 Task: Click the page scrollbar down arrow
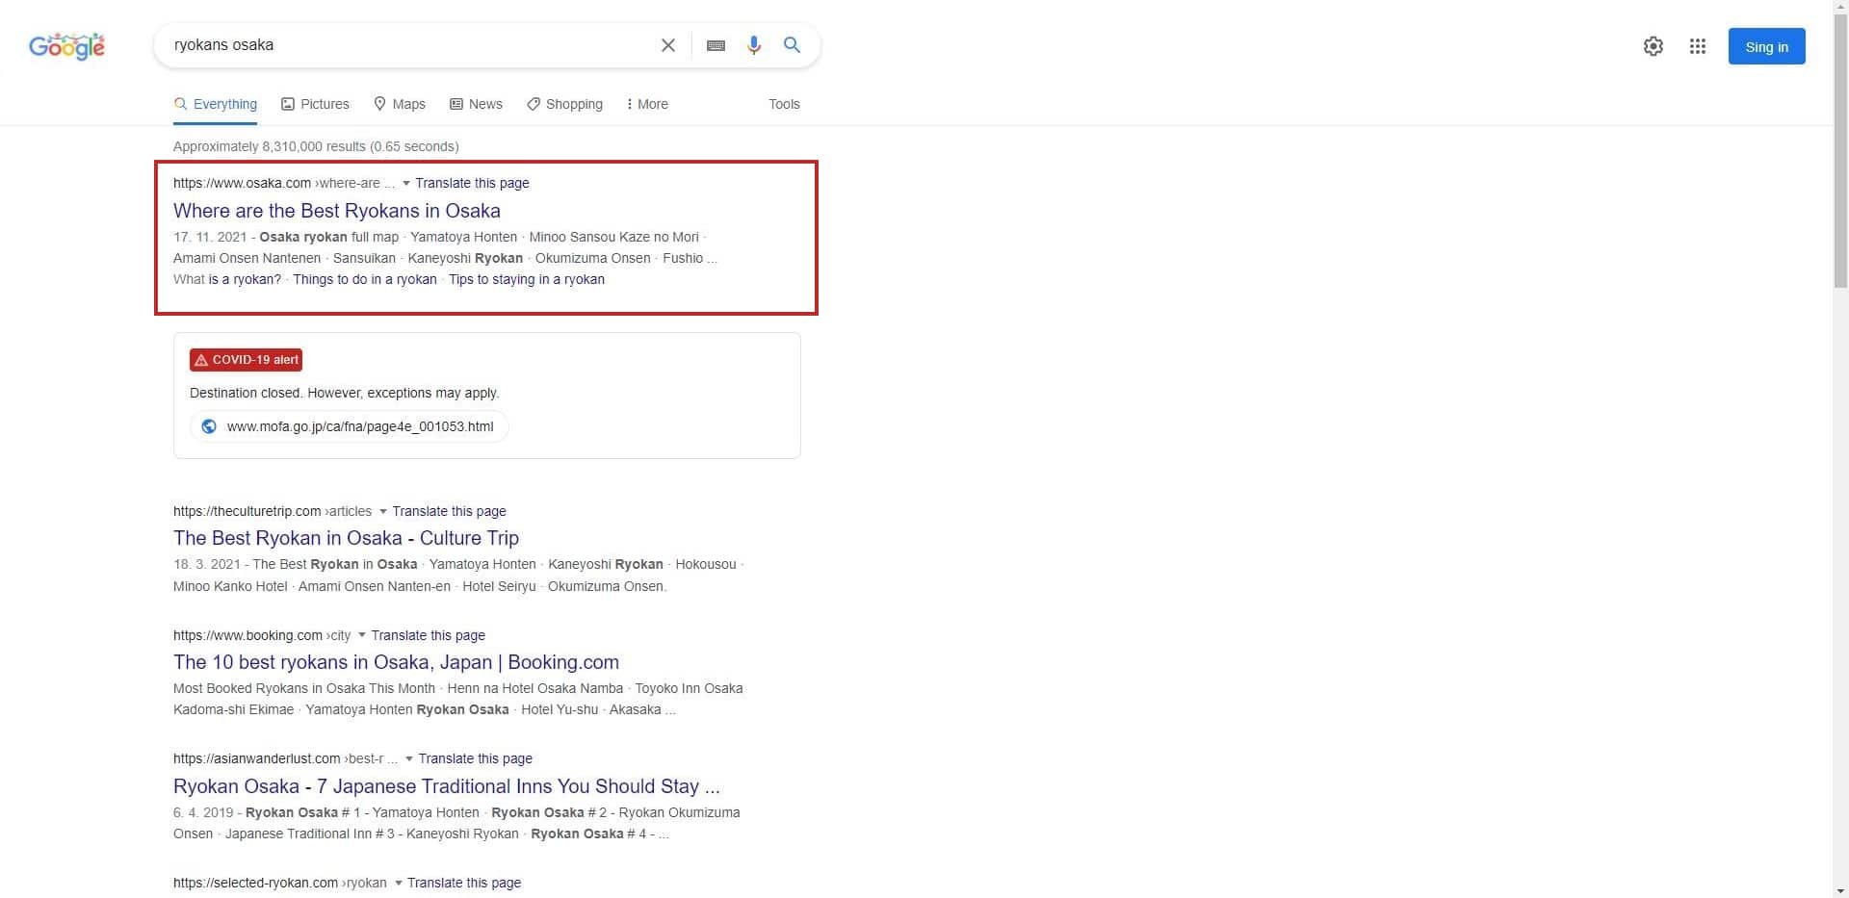click(1840, 889)
